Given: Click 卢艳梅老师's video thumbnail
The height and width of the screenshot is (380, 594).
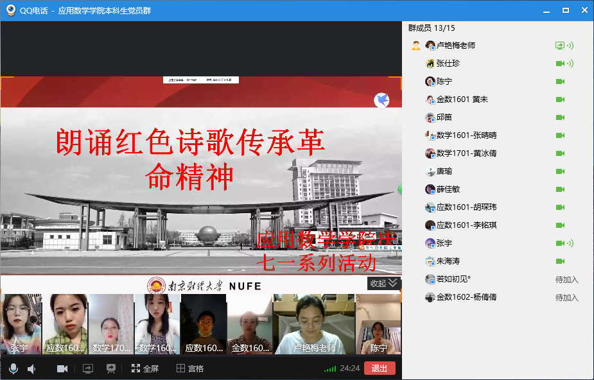Looking at the screenshot, I should 314,324.
